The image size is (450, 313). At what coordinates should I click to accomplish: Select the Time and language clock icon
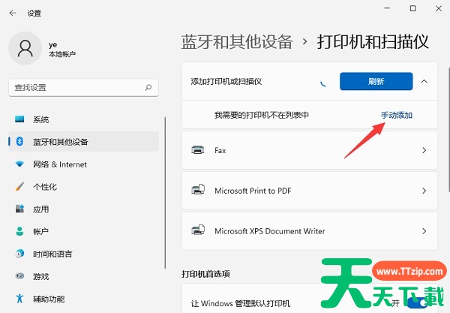(19, 254)
